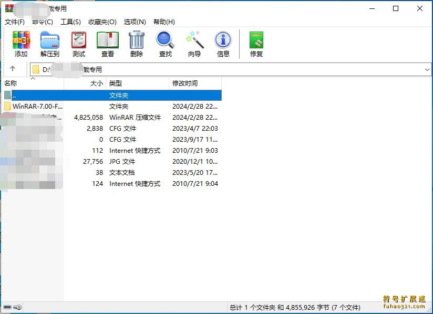Click the 2023/4/7 22:03 date cell
Image resolution: width=433 pixels, height=314 pixels.
(195, 128)
